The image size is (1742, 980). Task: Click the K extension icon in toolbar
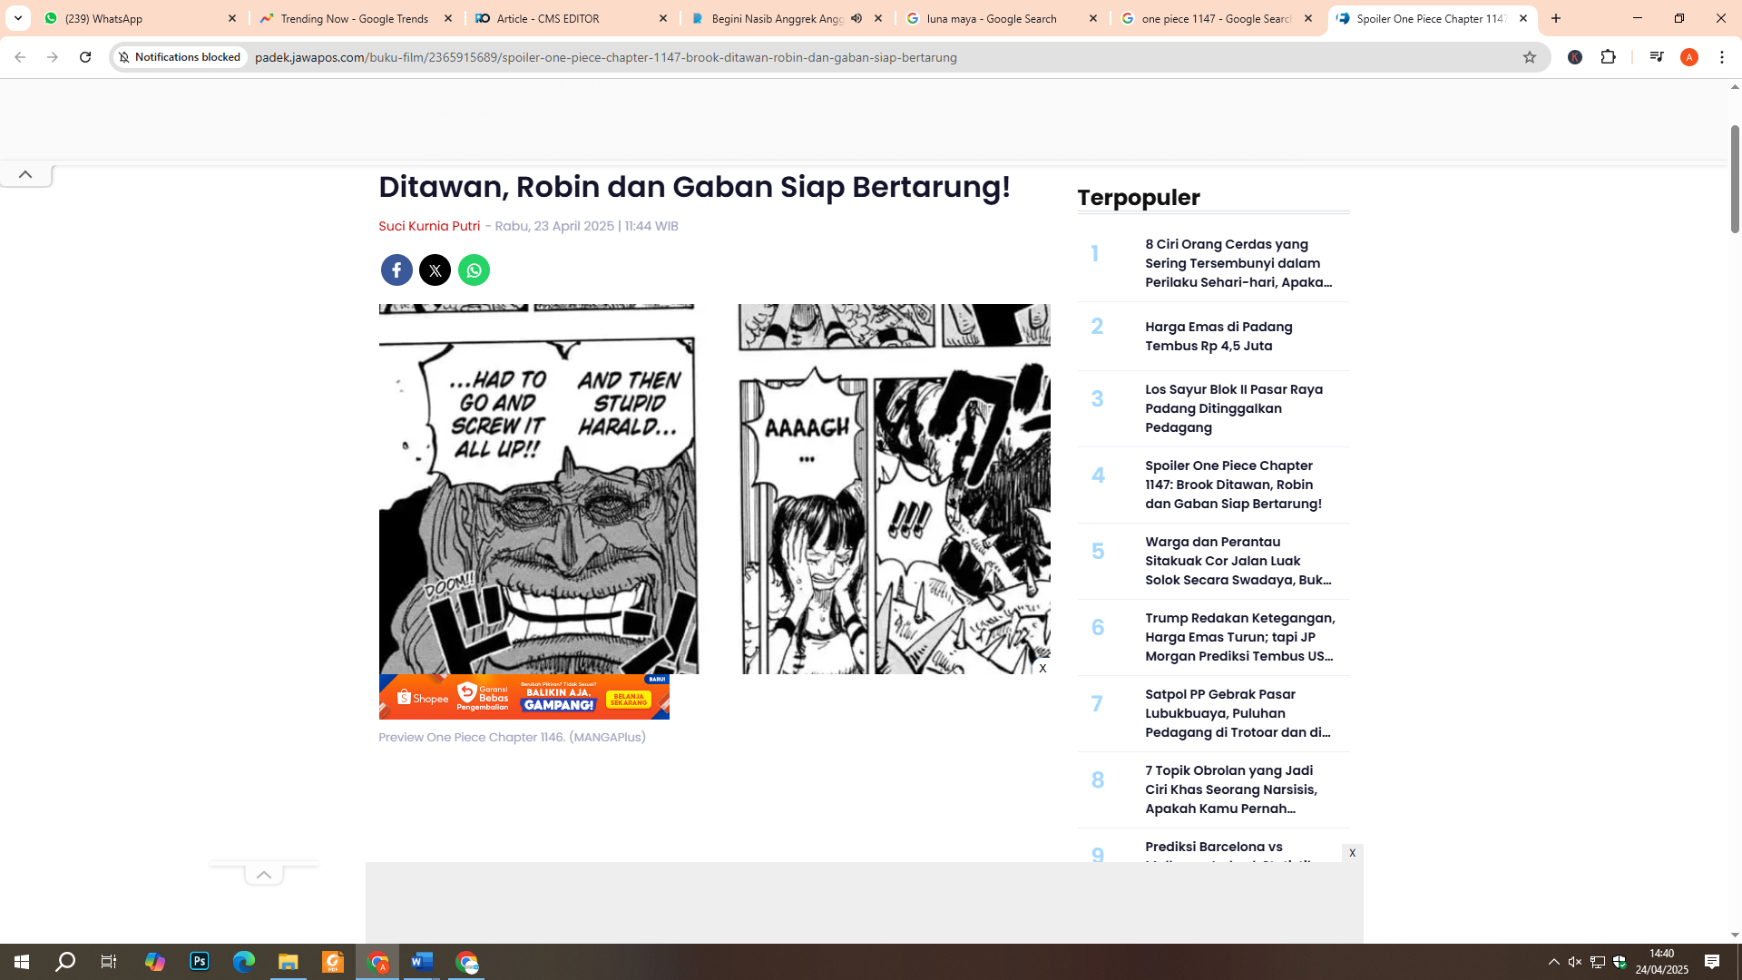point(1575,57)
